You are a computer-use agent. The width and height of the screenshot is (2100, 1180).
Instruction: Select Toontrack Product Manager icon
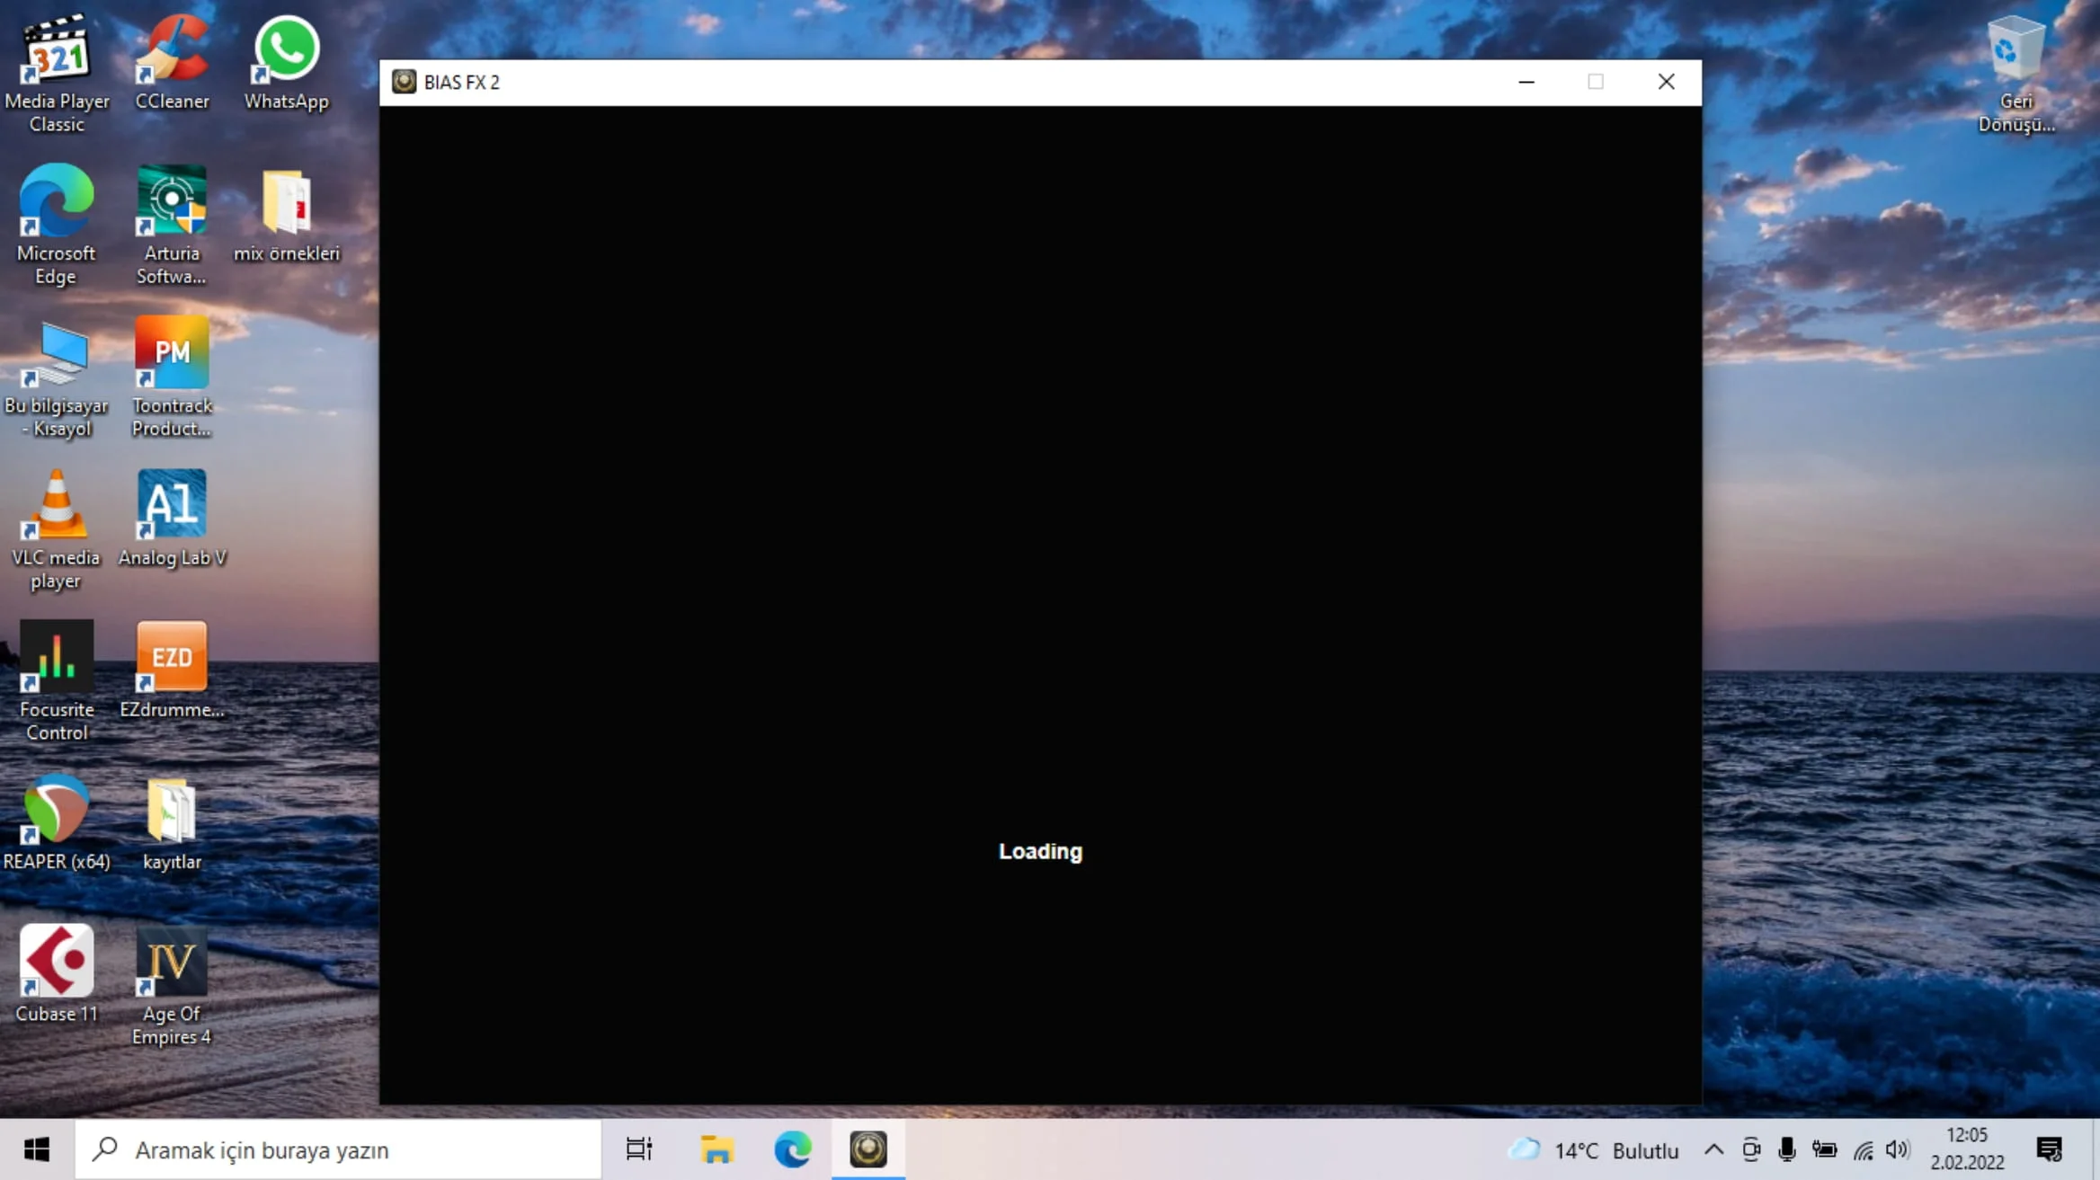click(171, 354)
